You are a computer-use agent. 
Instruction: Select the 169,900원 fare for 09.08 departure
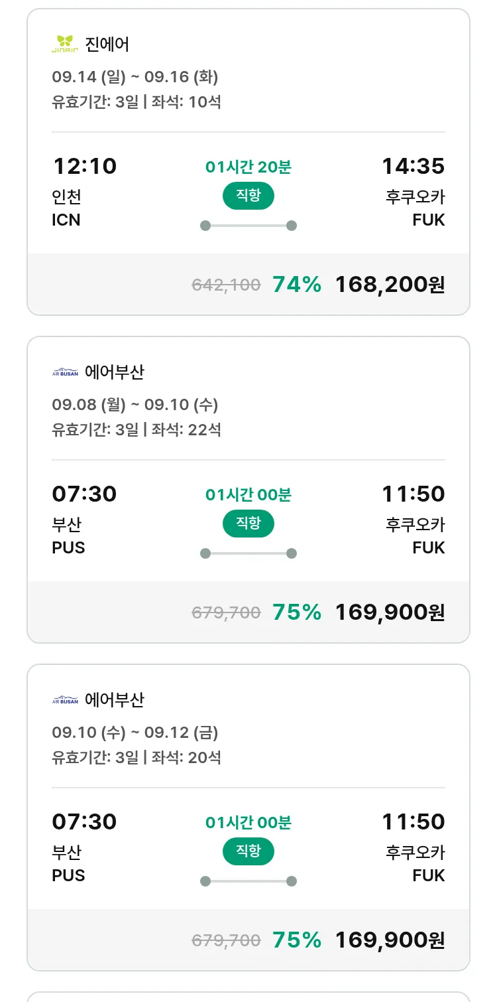pyautogui.click(x=390, y=612)
